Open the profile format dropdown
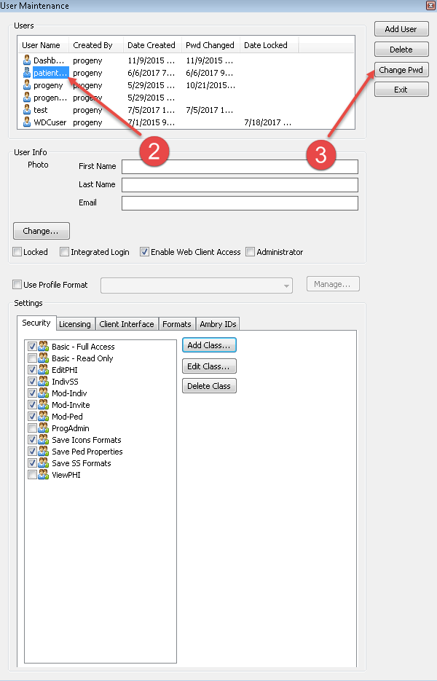 [197, 286]
